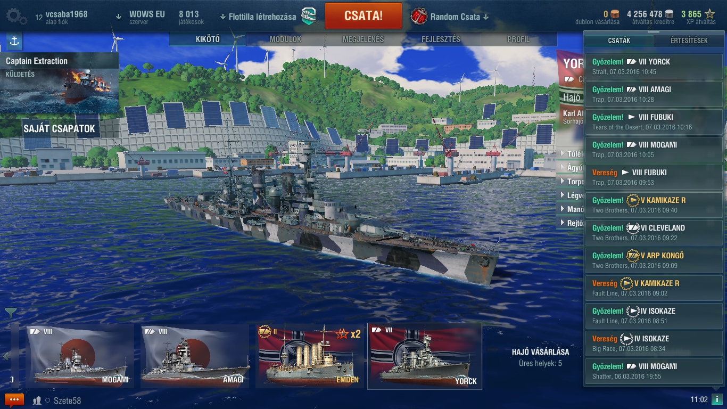
Task: Open the red chat message icon
Action: pyautogui.click(x=14, y=400)
